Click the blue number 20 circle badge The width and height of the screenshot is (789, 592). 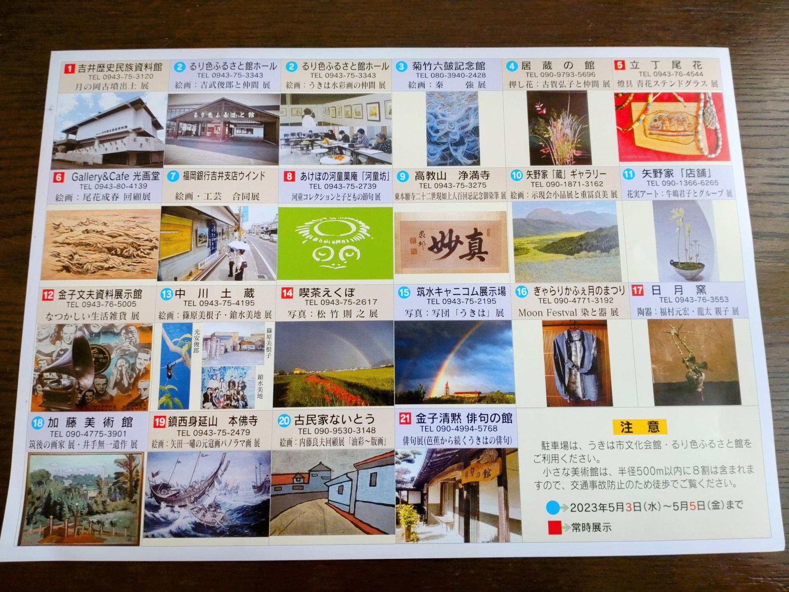click(x=284, y=420)
